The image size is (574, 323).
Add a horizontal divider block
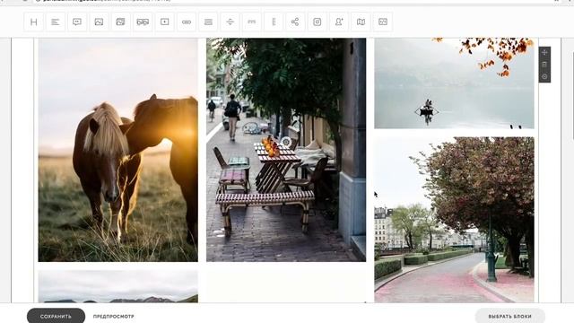click(230, 22)
